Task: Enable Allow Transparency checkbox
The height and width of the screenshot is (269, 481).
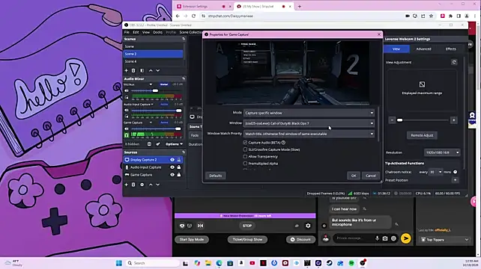Action: click(x=245, y=156)
